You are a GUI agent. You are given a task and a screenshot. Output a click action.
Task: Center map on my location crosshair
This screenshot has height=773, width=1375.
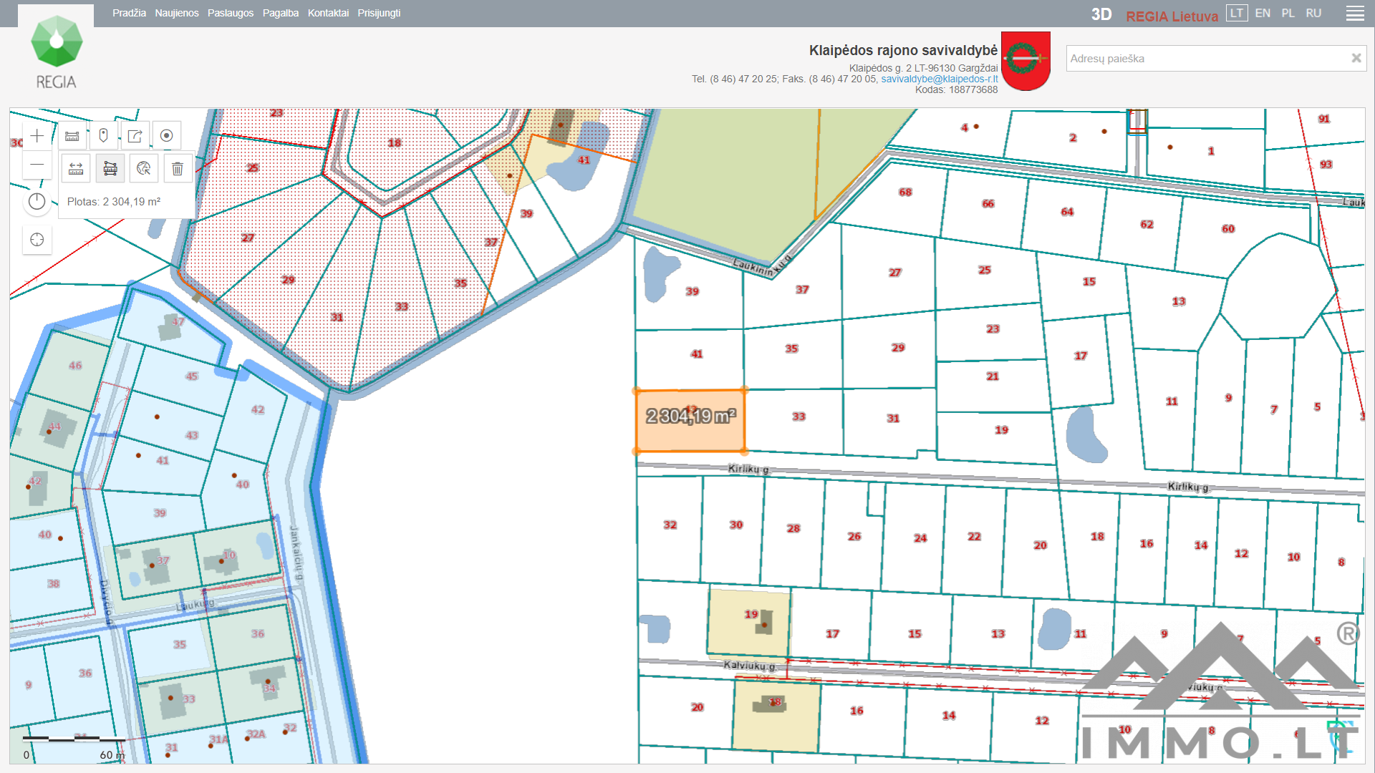tap(37, 240)
